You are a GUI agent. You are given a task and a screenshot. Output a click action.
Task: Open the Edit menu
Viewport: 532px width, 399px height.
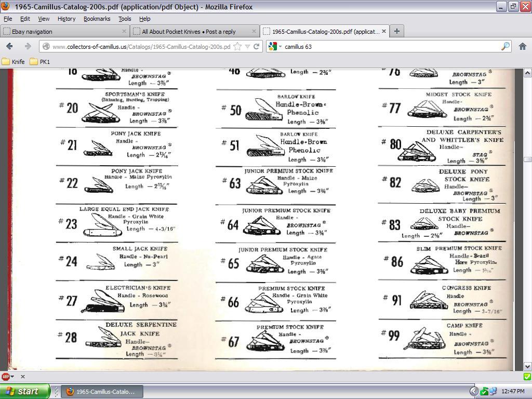tap(25, 19)
